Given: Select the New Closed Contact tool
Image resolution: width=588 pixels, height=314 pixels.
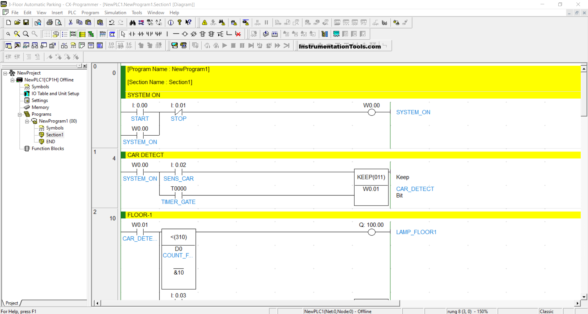Looking at the screenshot, I should click(x=141, y=34).
